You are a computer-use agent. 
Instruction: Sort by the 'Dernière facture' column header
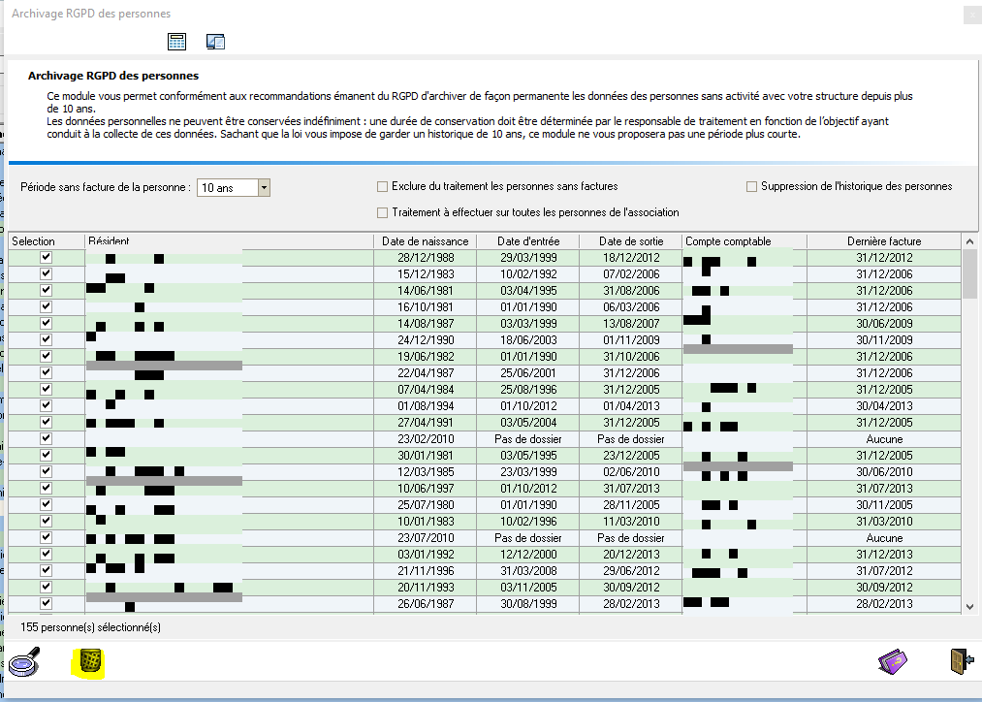point(883,240)
